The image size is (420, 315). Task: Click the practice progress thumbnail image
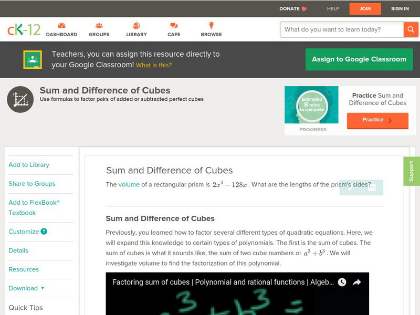pos(311,104)
